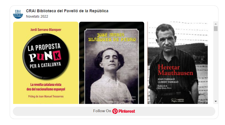Click the Pinterest wordmark text
This screenshot has height=125, width=225.
pos(126,111)
